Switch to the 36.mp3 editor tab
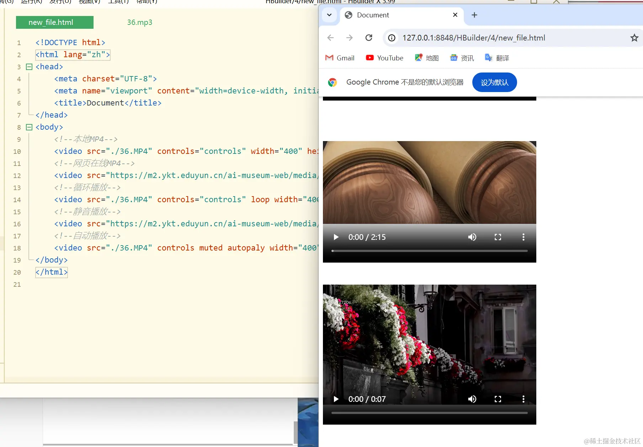643x447 pixels. (x=139, y=22)
